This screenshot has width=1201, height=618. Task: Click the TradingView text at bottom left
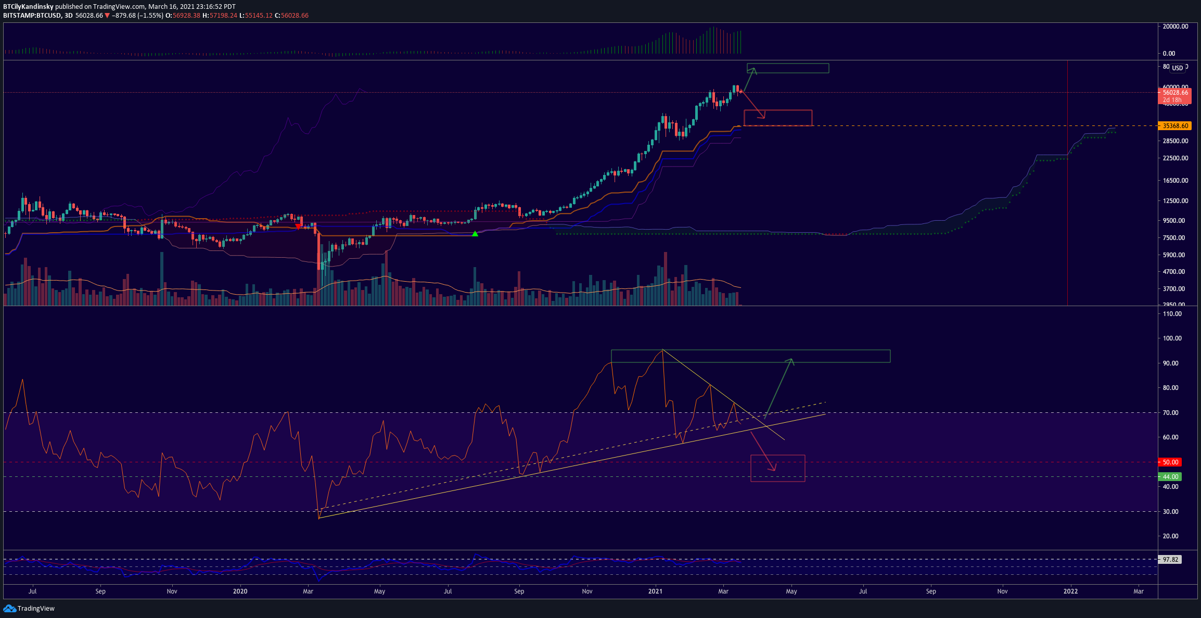click(x=36, y=608)
